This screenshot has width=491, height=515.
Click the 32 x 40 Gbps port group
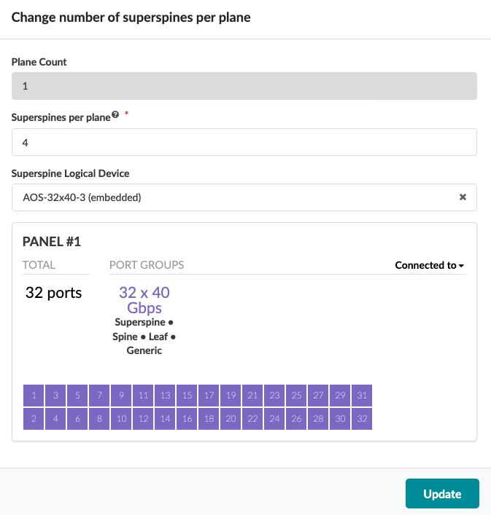click(x=144, y=300)
